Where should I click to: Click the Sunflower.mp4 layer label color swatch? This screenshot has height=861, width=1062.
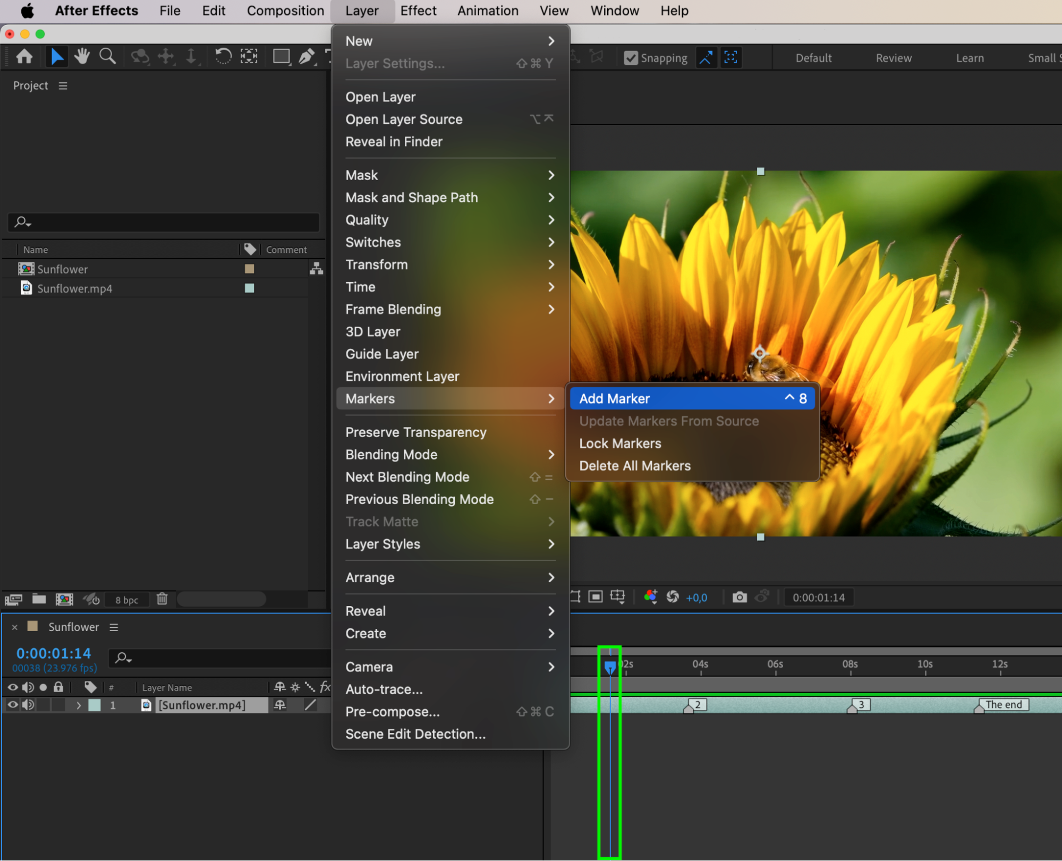(x=95, y=705)
